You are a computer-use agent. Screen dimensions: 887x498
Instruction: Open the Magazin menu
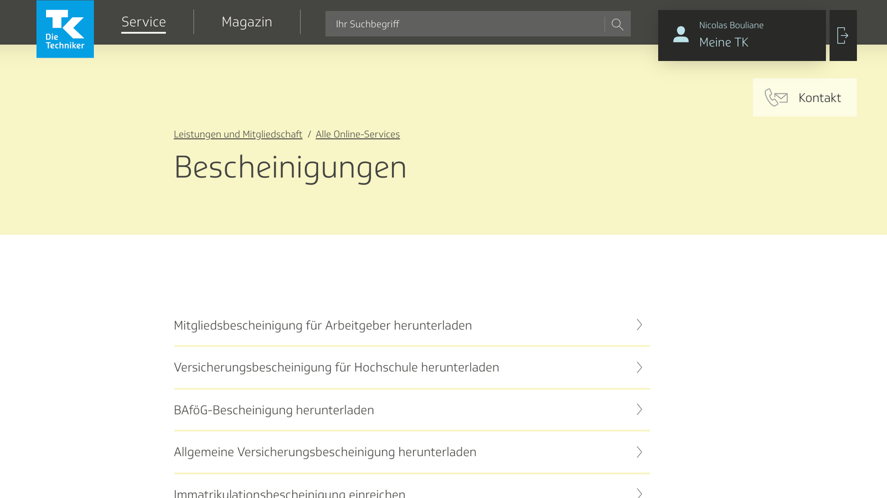[247, 22]
